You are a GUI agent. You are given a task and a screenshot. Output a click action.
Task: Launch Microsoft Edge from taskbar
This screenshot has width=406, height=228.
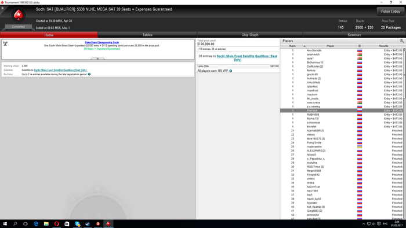[36, 224]
